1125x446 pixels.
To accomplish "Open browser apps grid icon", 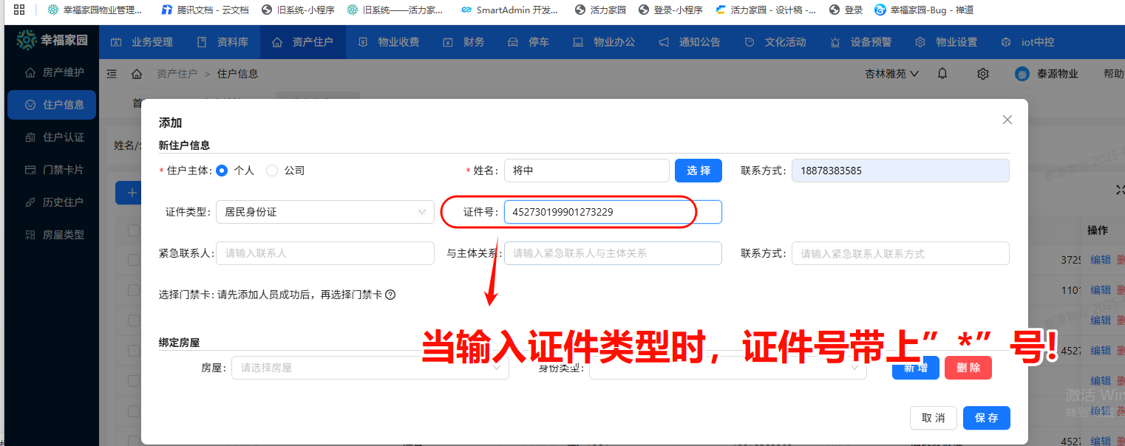I will (x=19, y=10).
